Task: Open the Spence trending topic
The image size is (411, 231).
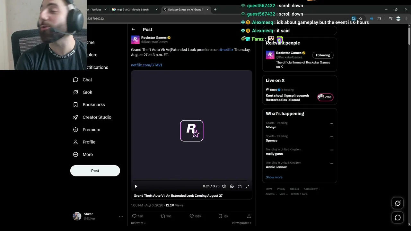Action: coord(272,141)
